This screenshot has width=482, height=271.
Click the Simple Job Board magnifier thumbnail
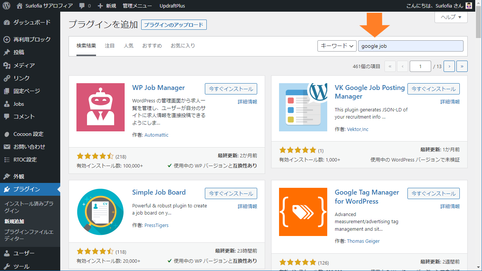pos(101,212)
